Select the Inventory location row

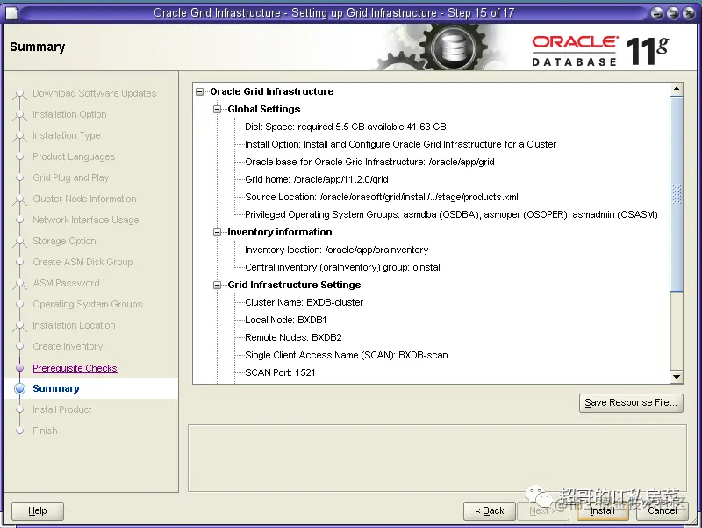[337, 250]
